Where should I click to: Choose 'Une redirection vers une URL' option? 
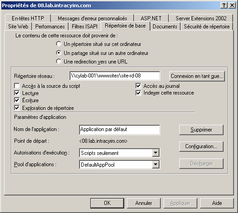(59, 61)
